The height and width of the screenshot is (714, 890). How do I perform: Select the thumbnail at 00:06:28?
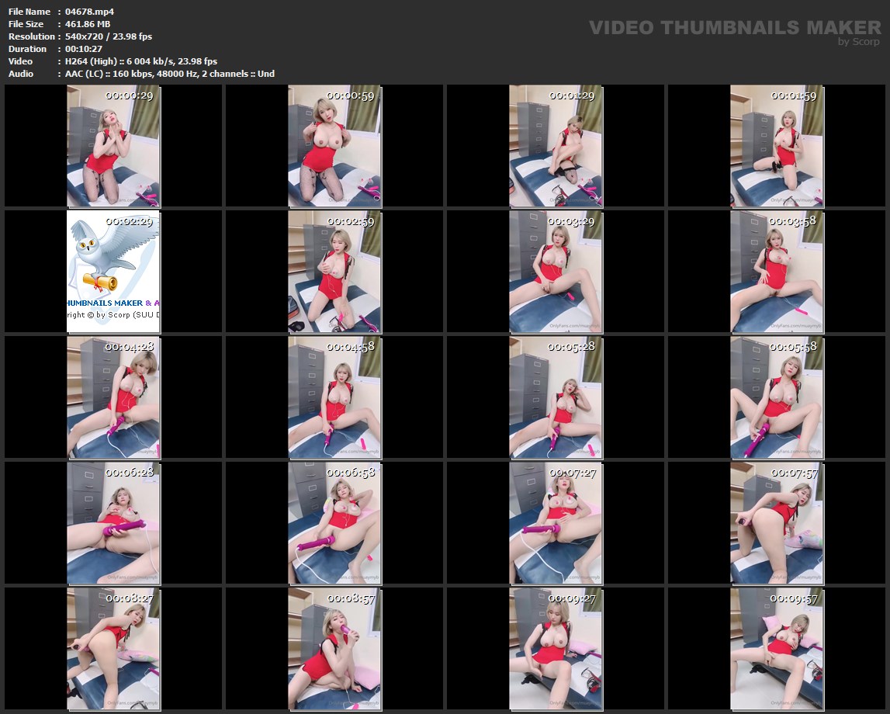pyautogui.click(x=113, y=522)
